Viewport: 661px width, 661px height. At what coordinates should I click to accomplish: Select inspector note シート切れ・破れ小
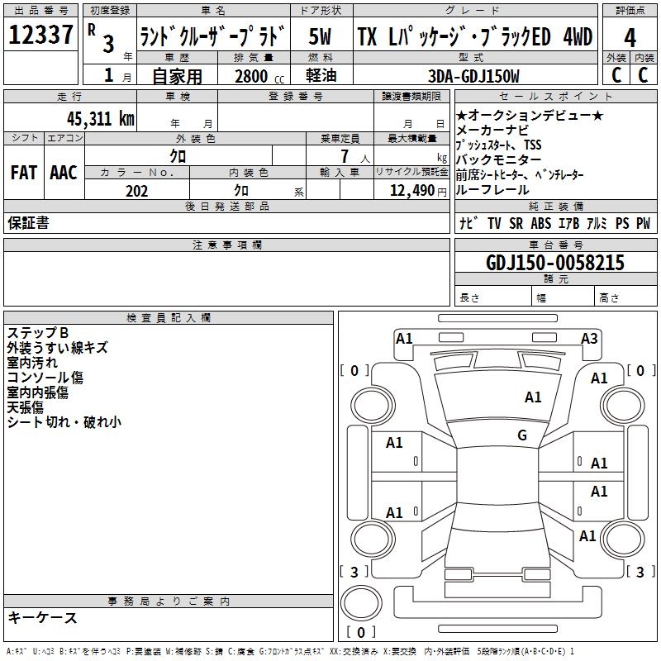click(64, 422)
